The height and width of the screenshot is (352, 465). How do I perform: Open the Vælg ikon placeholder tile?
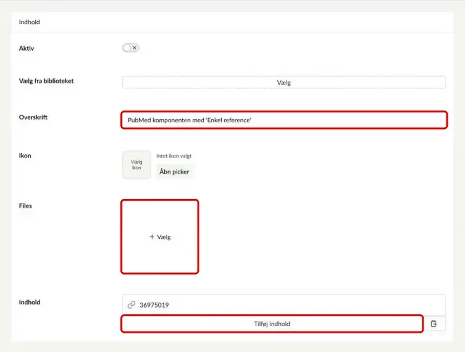[x=136, y=165]
